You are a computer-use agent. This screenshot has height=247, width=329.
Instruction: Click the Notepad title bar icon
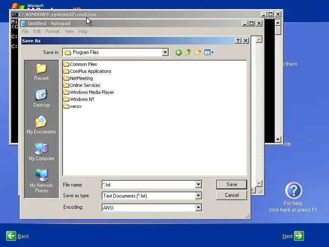(x=23, y=23)
